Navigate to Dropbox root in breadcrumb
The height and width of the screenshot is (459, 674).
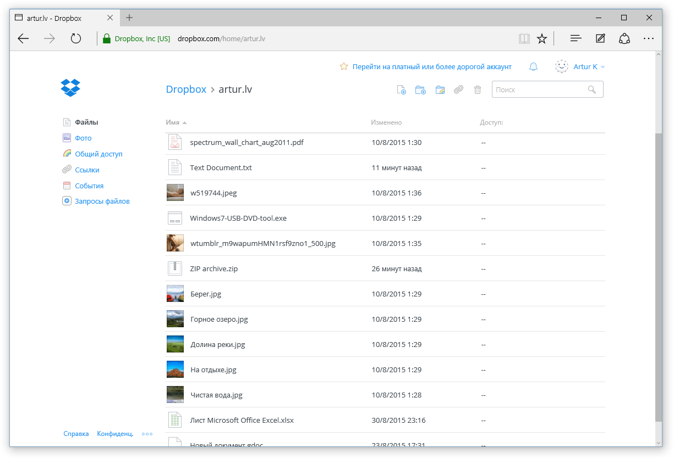tap(186, 89)
